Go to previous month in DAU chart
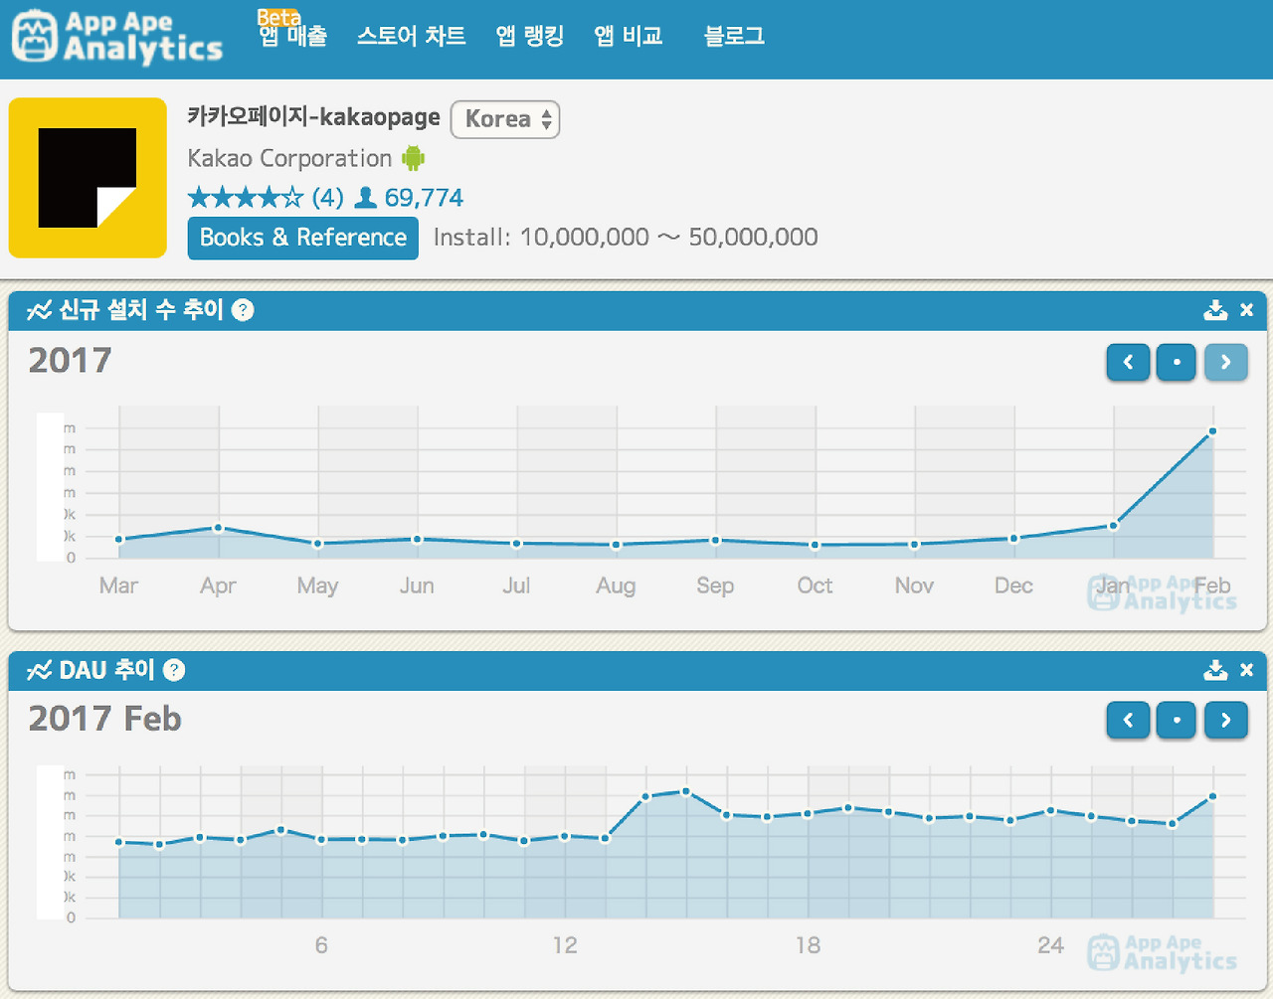The height and width of the screenshot is (999, 1273). point(1128,720)
